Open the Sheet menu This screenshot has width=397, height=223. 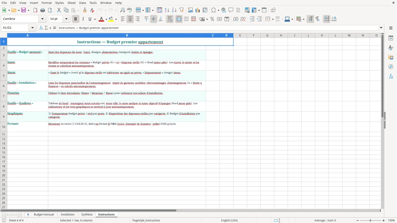[x=71, y=3]
